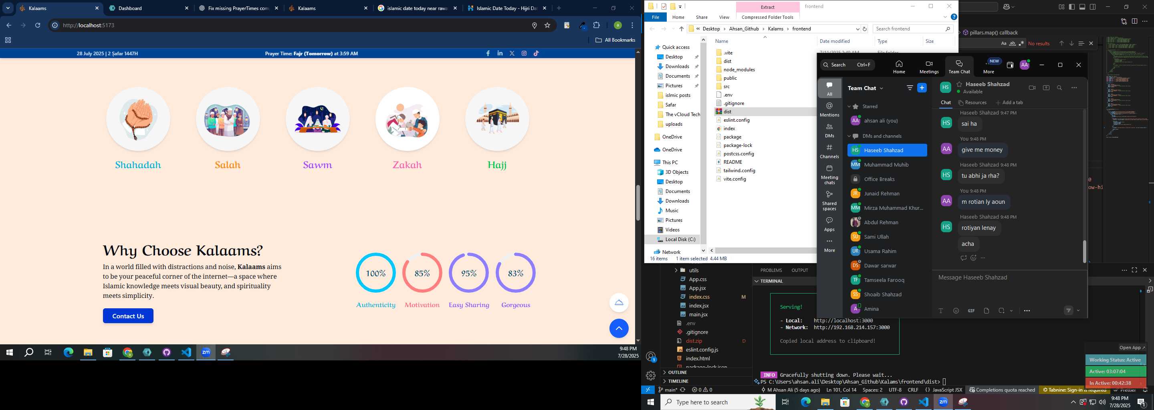Open Zoom send options dropdown arrow
Image resolution: width=1154 pixels, height=410 pixels.
[1078, 311]
